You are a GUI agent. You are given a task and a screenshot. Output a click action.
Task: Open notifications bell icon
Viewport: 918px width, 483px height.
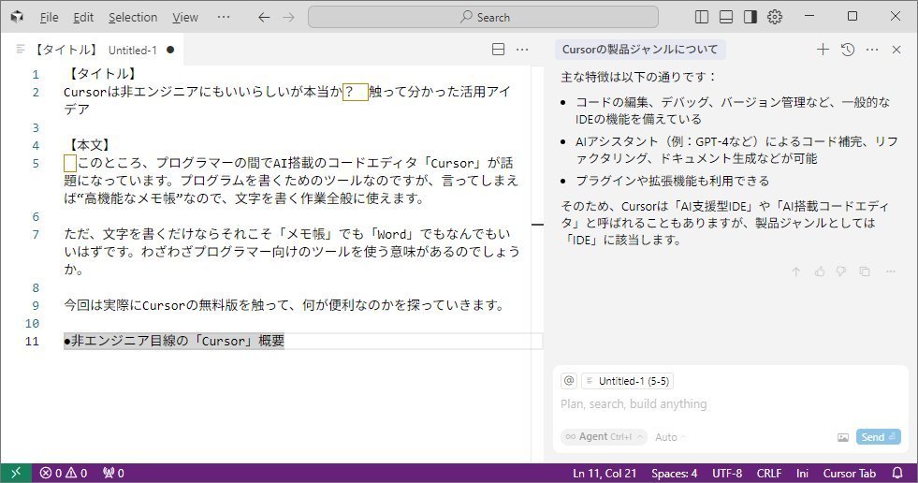[896, 473]
